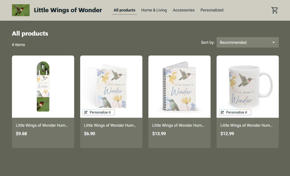Click the personalize pencil icon on mug
The height and width of the screenshot is (176, 290).
(x=222, y=112)
